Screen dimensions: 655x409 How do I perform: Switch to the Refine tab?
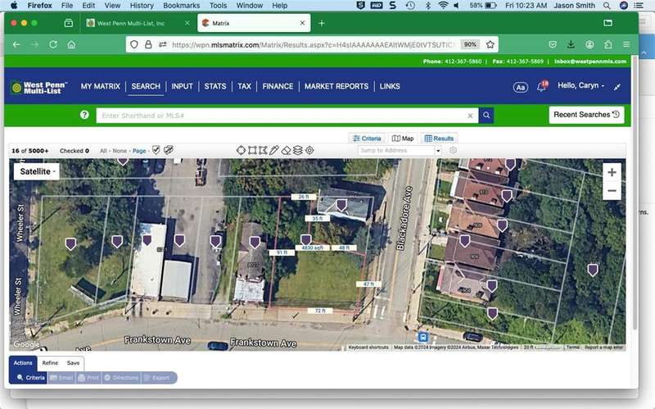pos(50,362)
